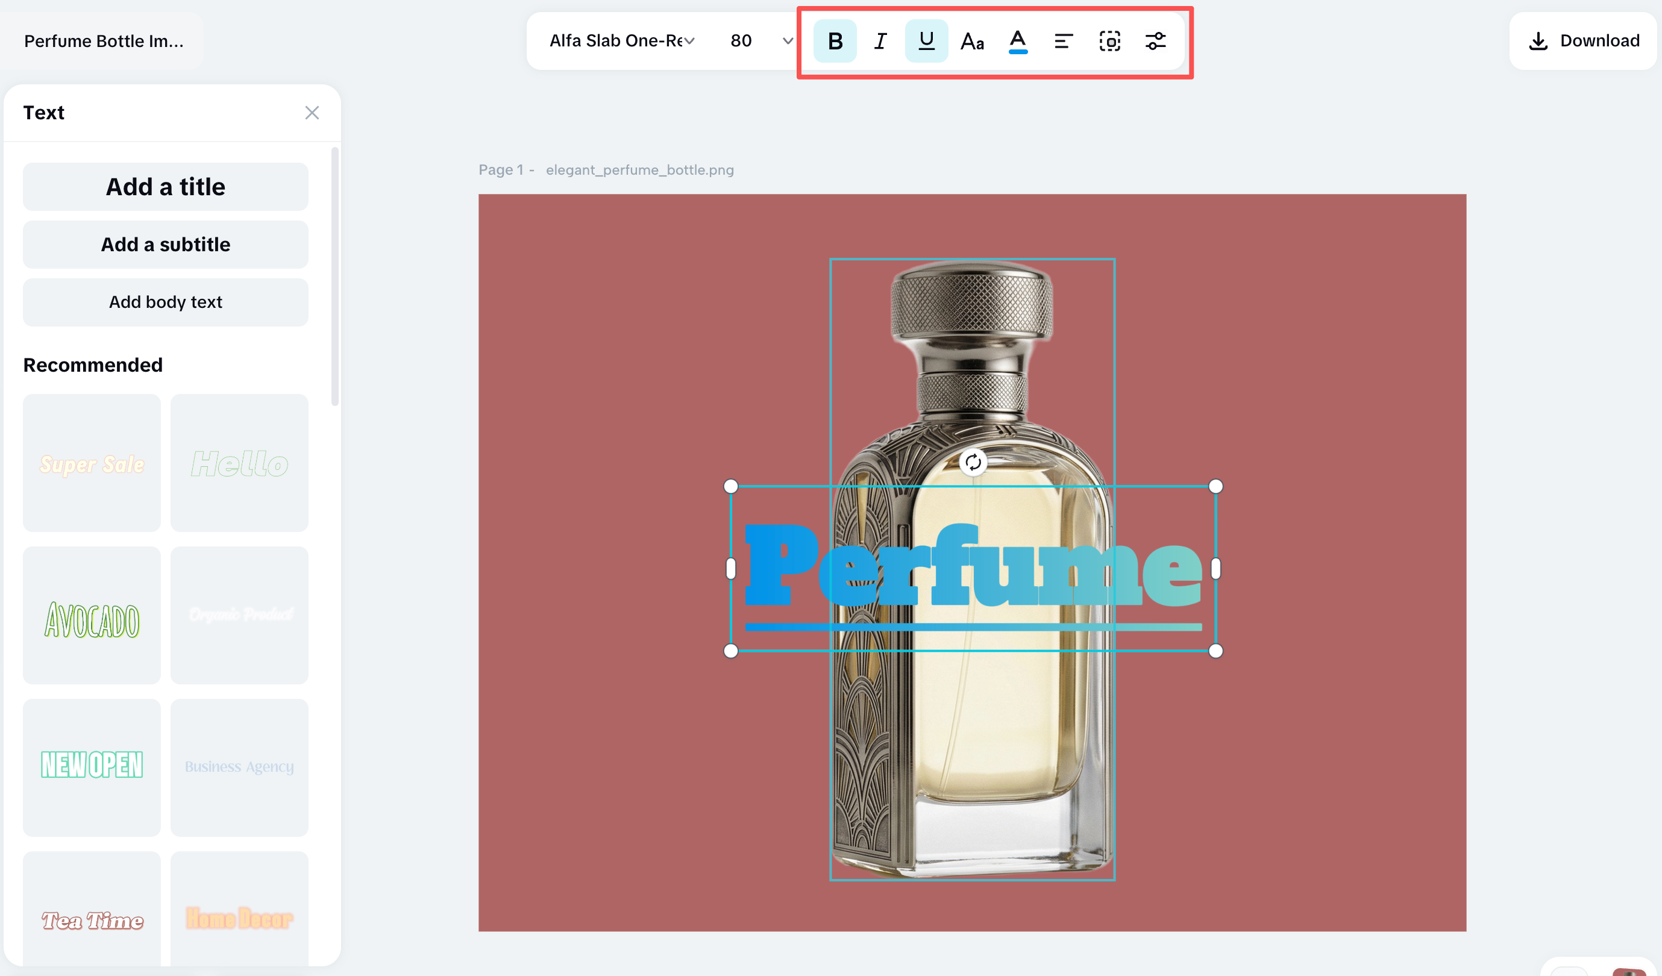Screen dimensions: 1662x976
Task: Toggle bold formatting on the text
Action: [x=835, y=41]
